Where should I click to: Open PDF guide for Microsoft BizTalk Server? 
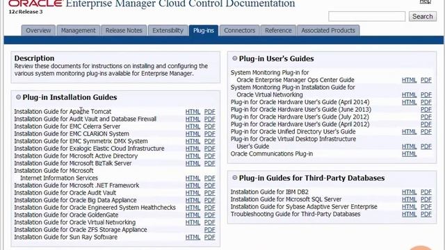point(210,163)
